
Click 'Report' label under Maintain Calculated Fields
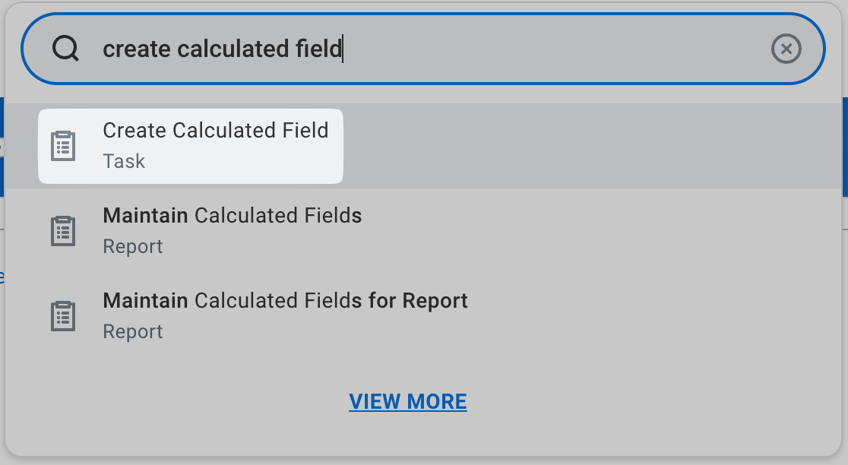[x=133, y=246]
